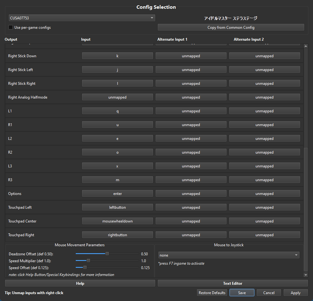This screenshot has width=313, height=301.
Task: Set Alternate Input 1 for L2
Action: coord(191,139)
